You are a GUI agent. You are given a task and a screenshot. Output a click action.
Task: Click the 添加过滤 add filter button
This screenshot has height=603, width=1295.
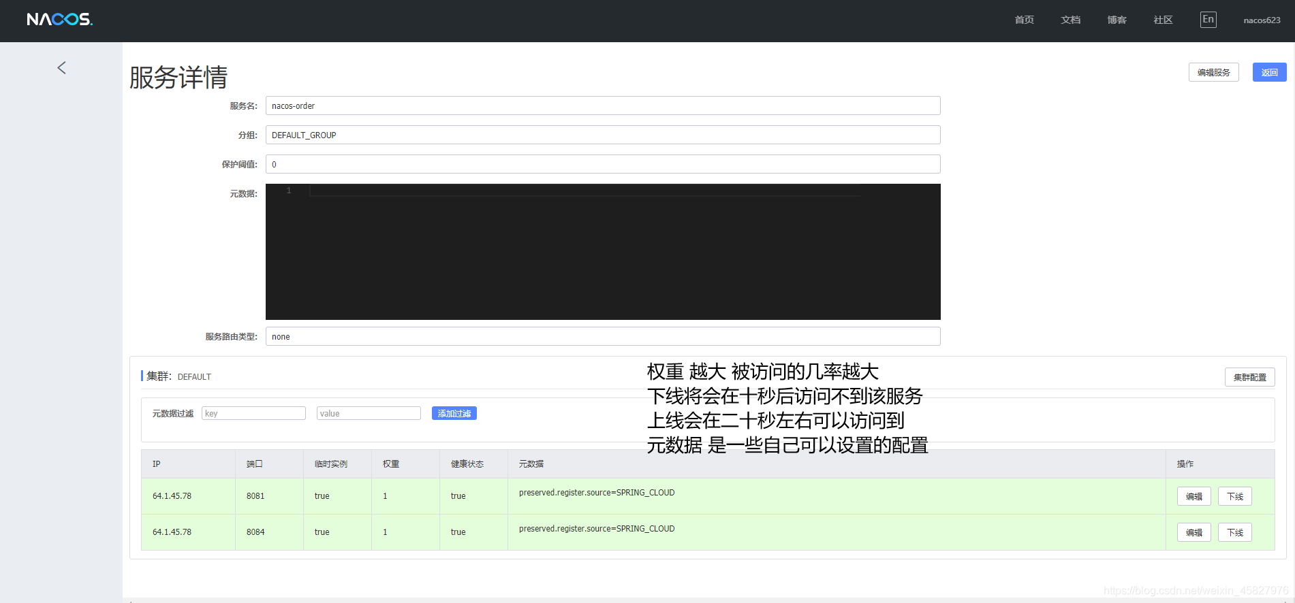click(454, 413)
